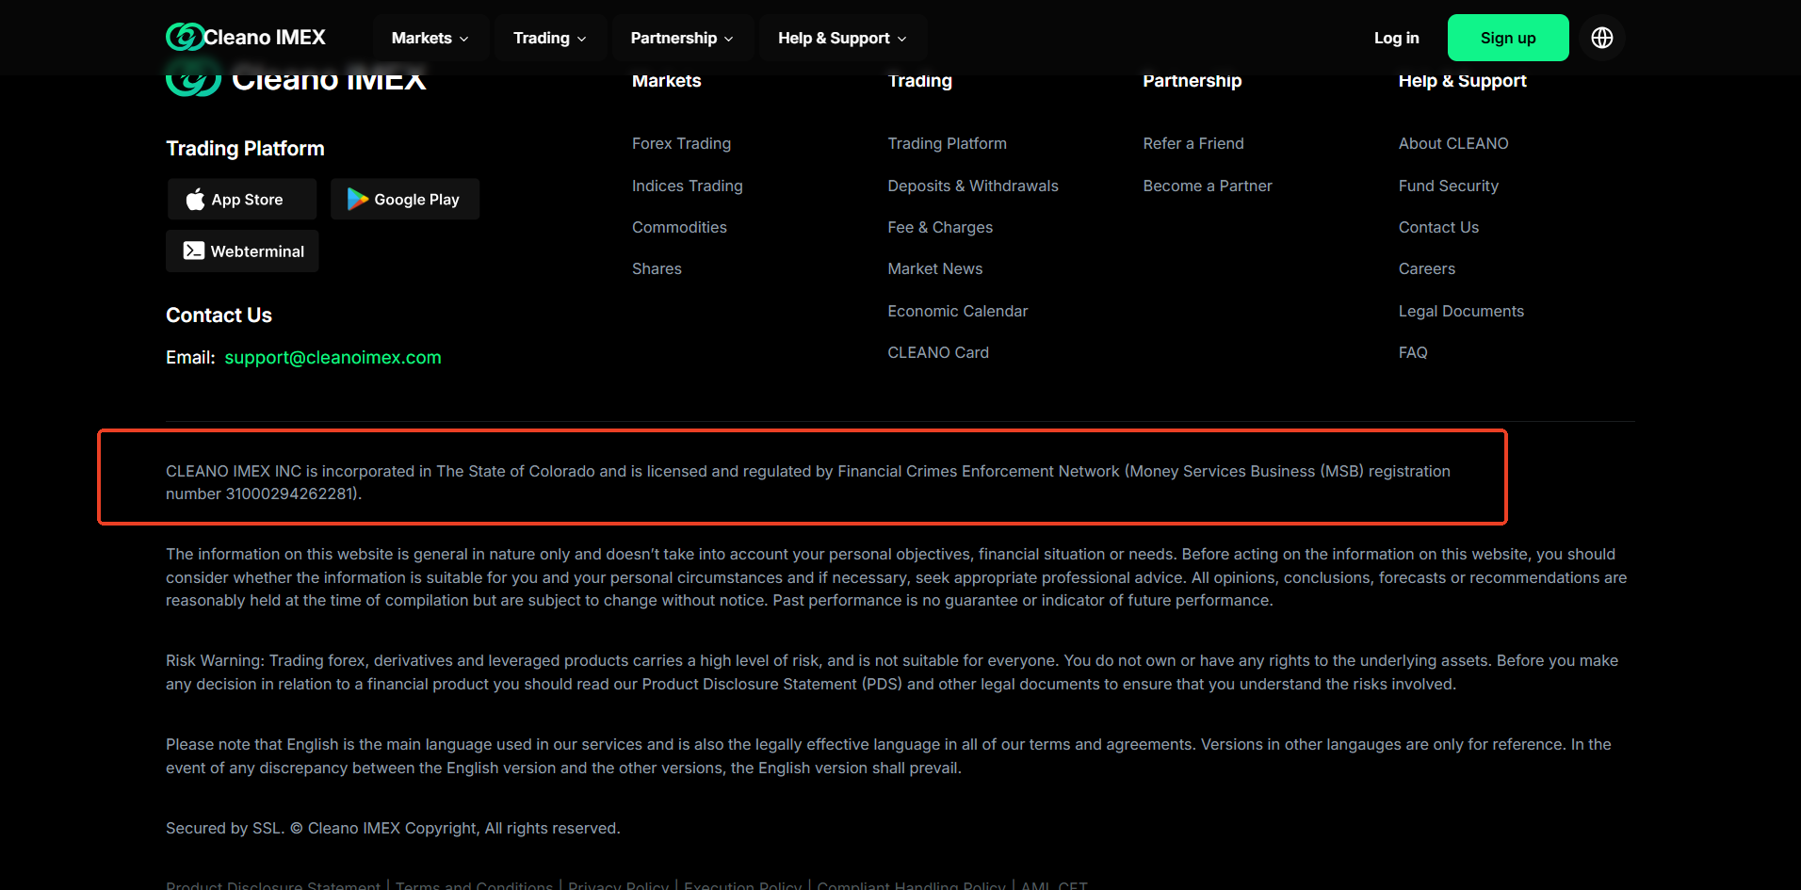Click the Risk Warning paragraph
Image resolution: width=1801 pixels, height=890 pixels.
[x=892, y=672]
